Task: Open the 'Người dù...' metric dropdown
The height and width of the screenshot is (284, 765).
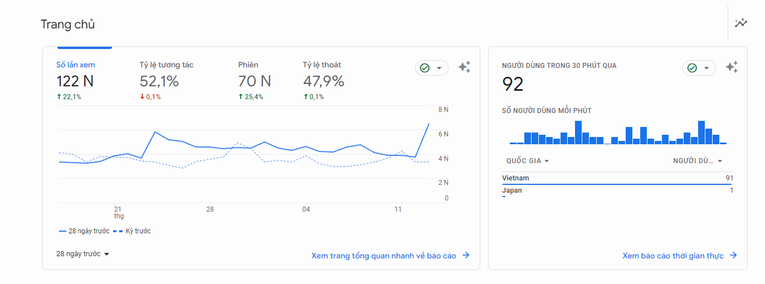Action: [698, 161]
